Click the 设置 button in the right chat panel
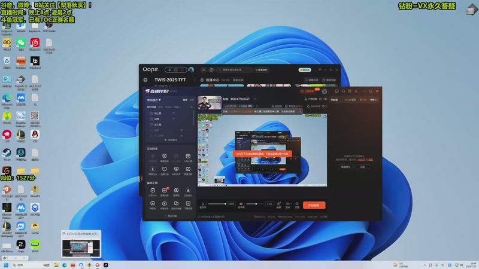Screen dimensions: 479x269 362,167
